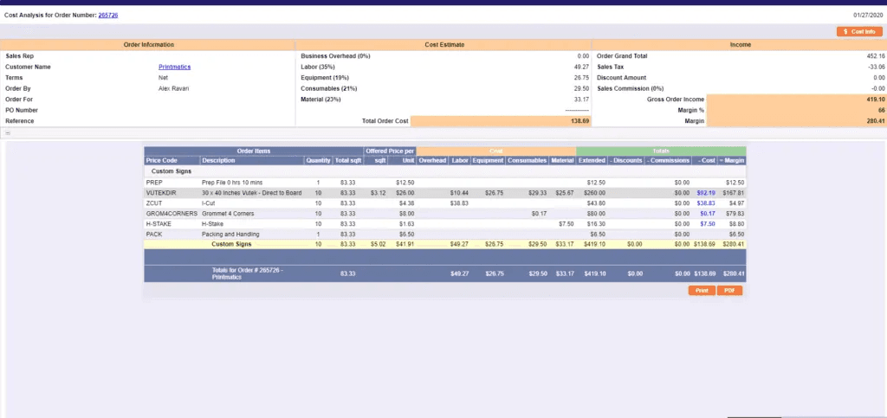The image size is (887, 418).
Task: Select the H-STAKE price code cell
Action: 159,223
